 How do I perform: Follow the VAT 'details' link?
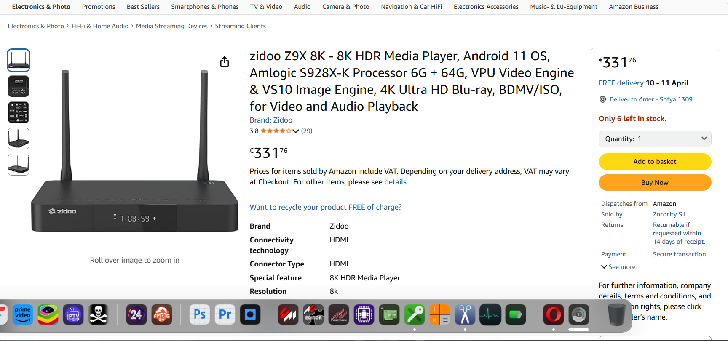pos(396,182)
